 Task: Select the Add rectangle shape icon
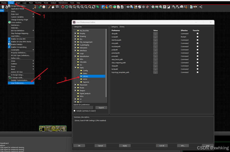click(x=157, y=7)
